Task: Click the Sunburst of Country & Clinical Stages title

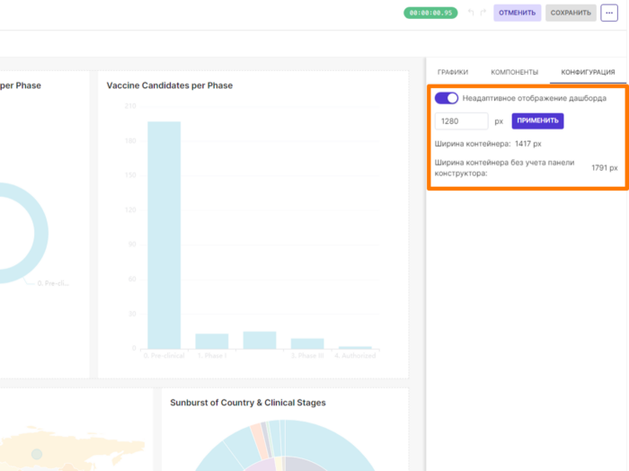Action: pos(248,403)
